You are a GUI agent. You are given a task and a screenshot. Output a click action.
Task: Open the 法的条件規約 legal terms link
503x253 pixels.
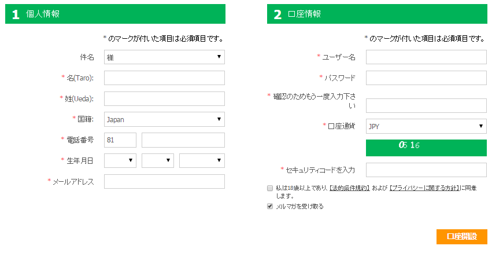pos(350,188)
